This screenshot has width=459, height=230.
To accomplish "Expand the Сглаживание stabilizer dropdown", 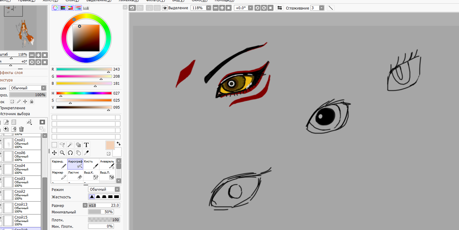I will point(321,8).
